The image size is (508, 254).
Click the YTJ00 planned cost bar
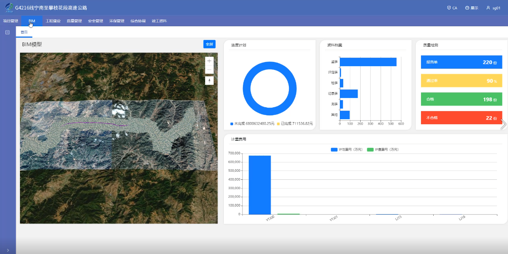(260, 185)
